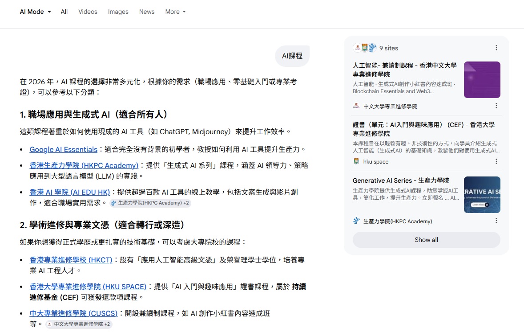
Task: Click the 生產力學院(HKPC Academy) favicon in sidebar
Action: 356,221
